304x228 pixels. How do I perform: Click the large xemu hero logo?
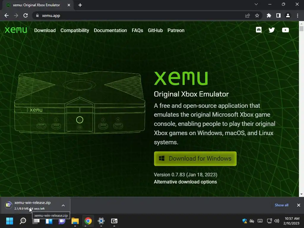[x=181, y=78]
